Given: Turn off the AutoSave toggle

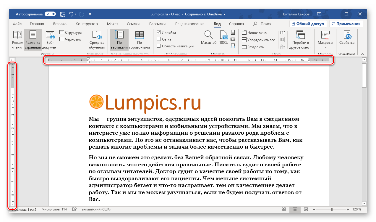Looking at the screenshot, I should point(50,14).
